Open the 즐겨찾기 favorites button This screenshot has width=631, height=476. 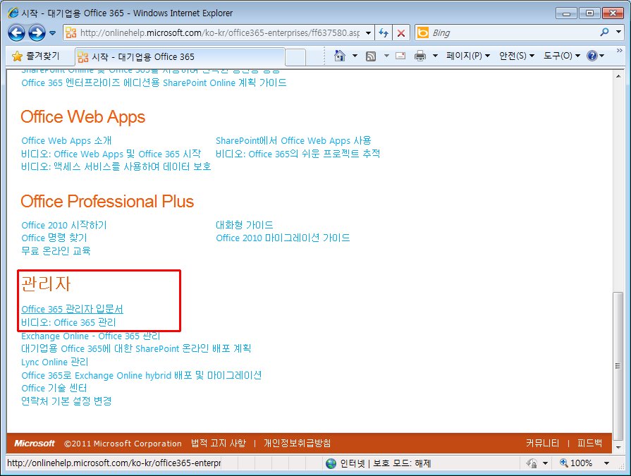(35, 56)
